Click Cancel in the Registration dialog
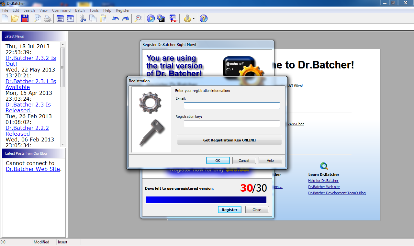Image resolution: width=414 pixels, height=246 pixels. click(x=244, y=161)
